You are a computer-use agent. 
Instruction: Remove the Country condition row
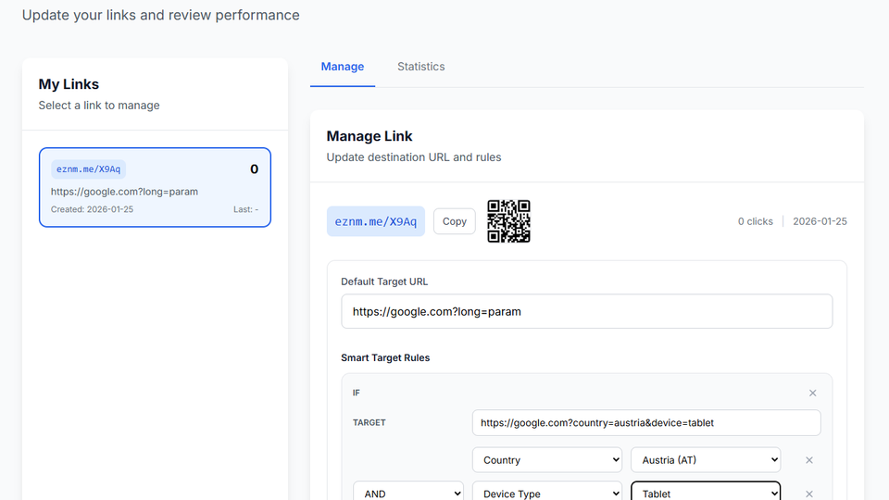808,460
